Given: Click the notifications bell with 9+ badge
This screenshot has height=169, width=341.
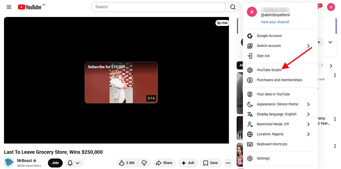Looking at the screenshot, I should tap(320, 7).
